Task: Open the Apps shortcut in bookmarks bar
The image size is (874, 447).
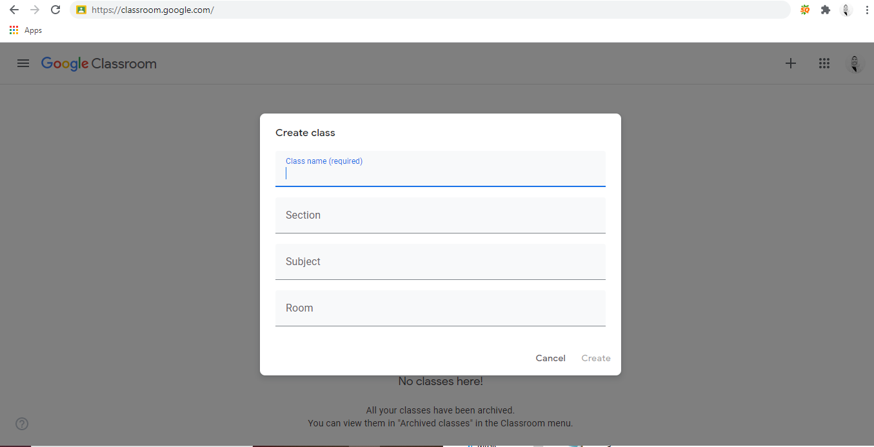Action: tap(26, 30)
